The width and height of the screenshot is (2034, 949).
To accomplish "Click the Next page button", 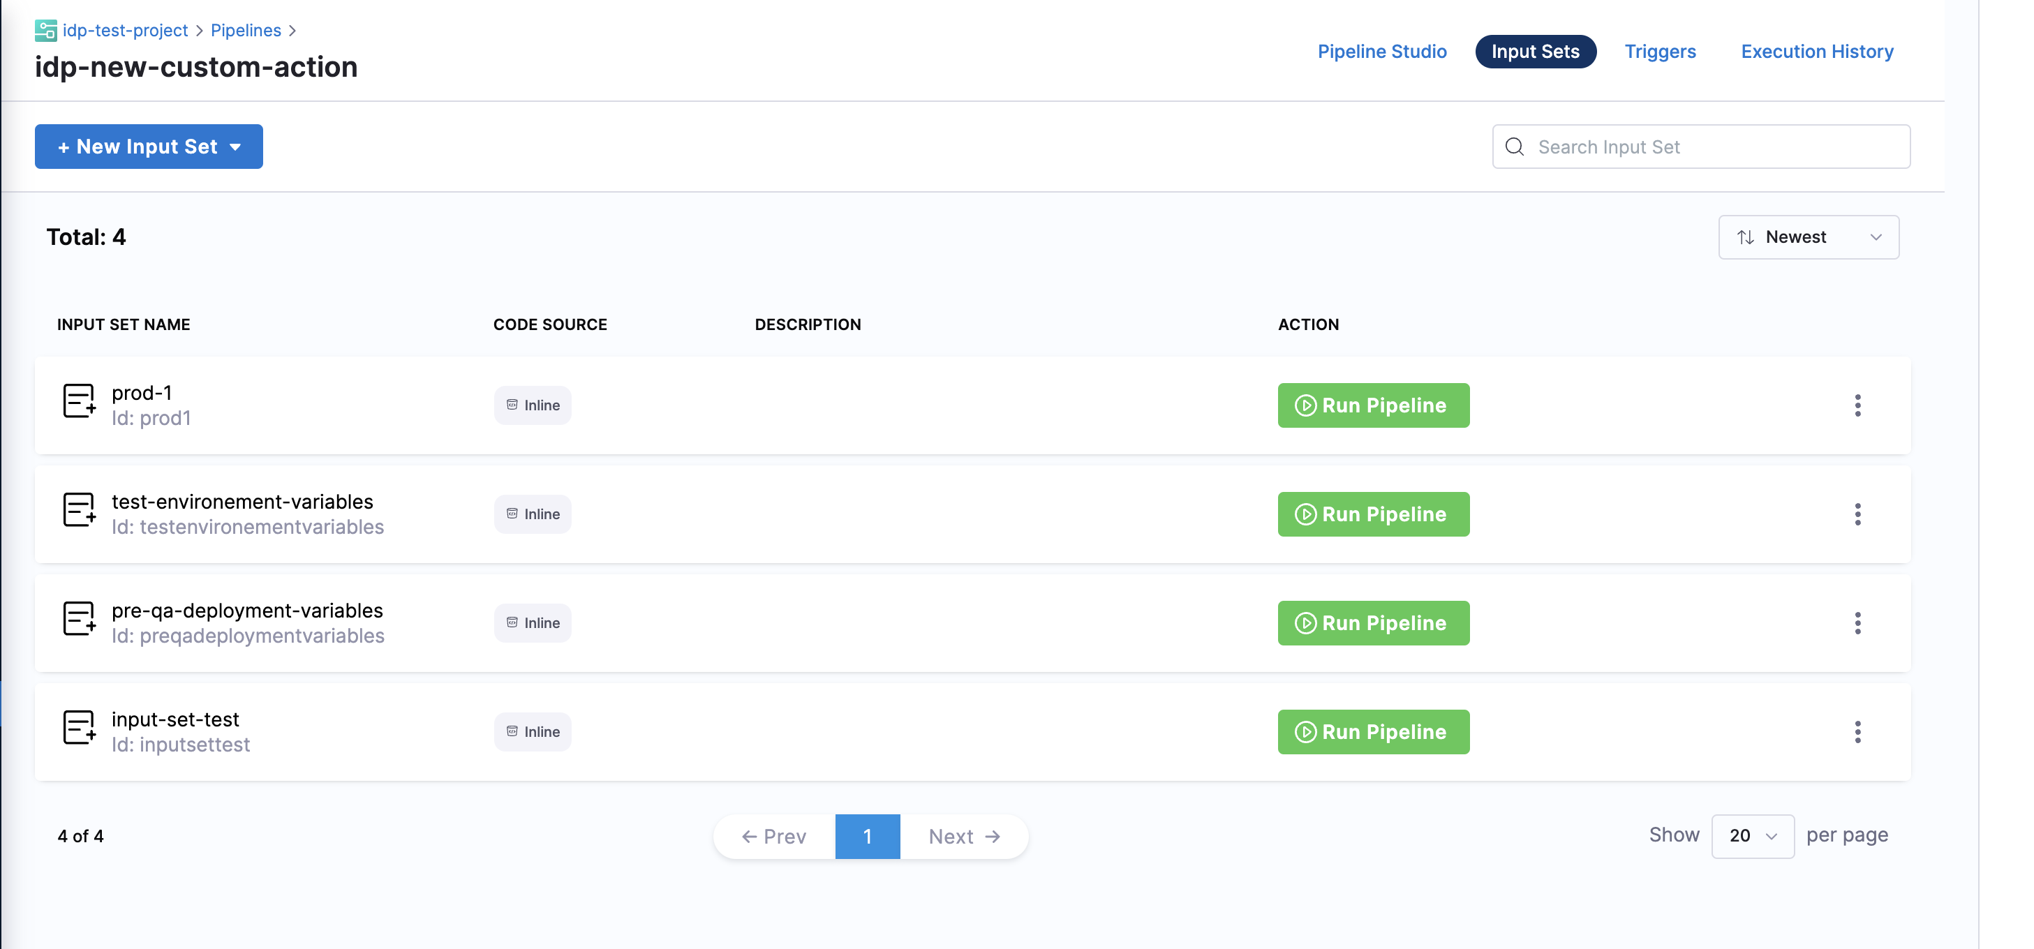I will [963, 836].
